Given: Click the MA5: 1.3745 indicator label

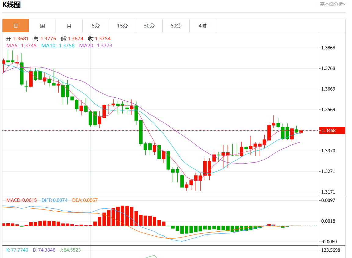Looking at the screenshot, I should (x=21, y=45).
